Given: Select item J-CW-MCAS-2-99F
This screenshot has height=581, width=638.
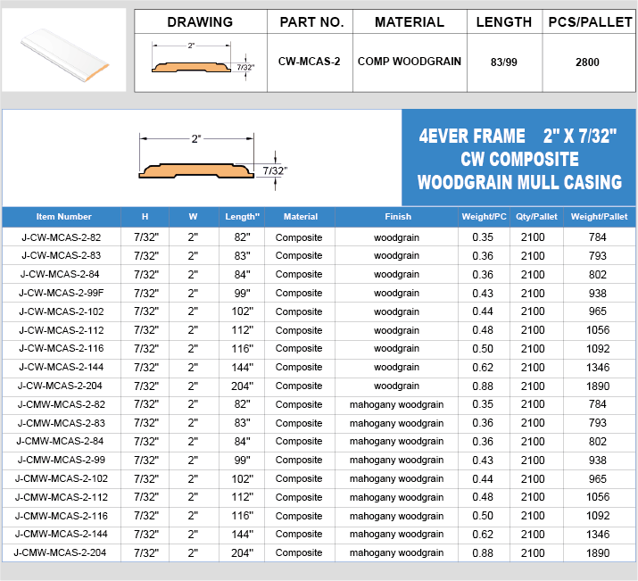Looking at the screenshot, I should 62,293.
